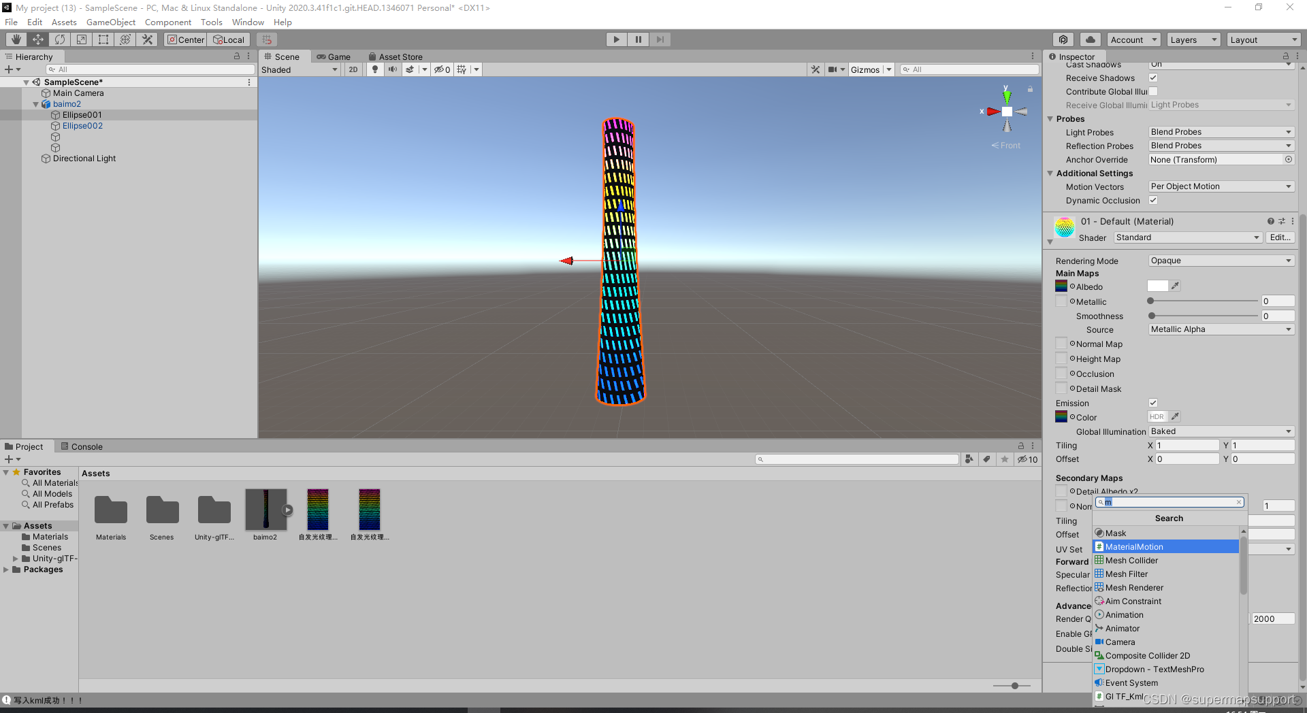
Task: Open the Window menu
Action: [x=248, y=22]
